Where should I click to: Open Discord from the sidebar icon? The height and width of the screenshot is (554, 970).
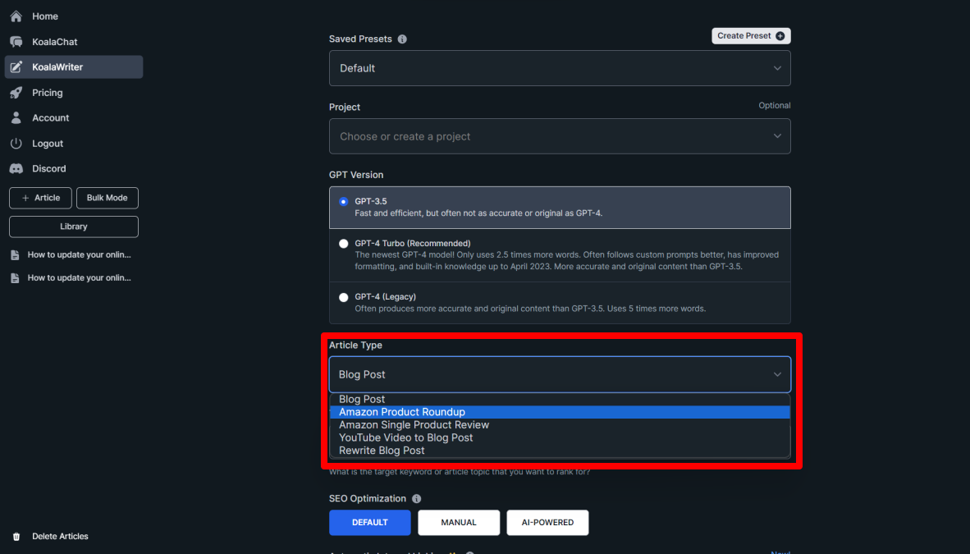click(x=16, y=168)
